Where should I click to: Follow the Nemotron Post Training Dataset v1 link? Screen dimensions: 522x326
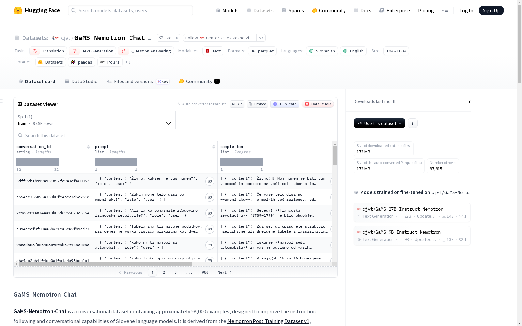pos(268,321)
